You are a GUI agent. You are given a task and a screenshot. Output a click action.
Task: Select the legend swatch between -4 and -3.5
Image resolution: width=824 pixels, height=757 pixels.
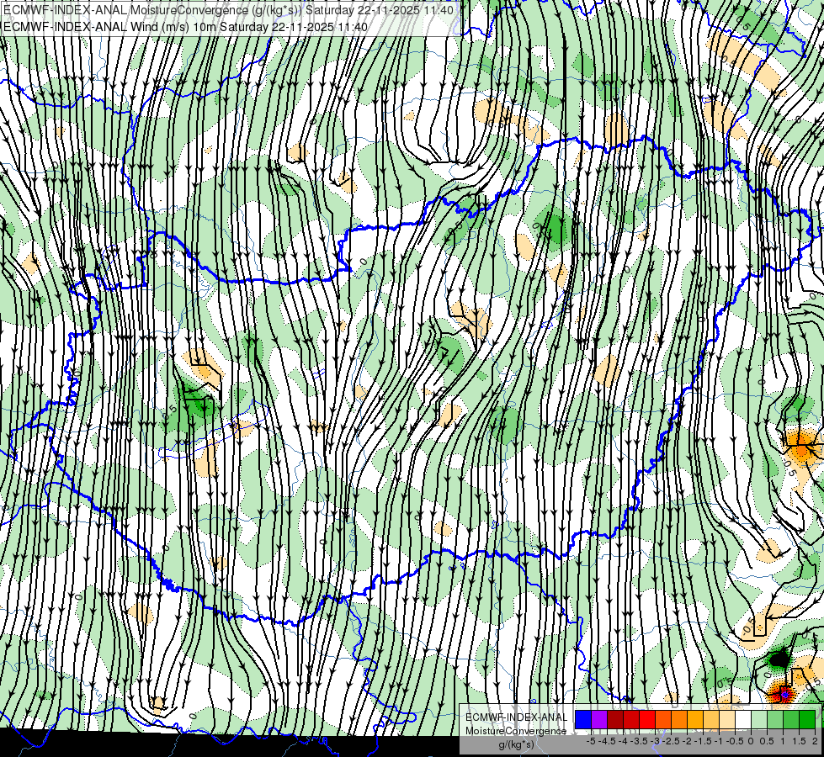[x=631, y=719]
